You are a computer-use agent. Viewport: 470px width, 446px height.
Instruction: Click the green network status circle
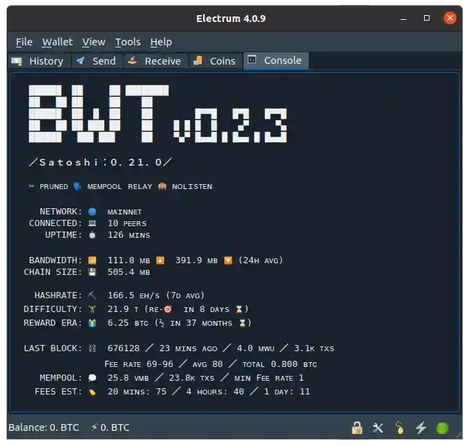click(443, 428)
